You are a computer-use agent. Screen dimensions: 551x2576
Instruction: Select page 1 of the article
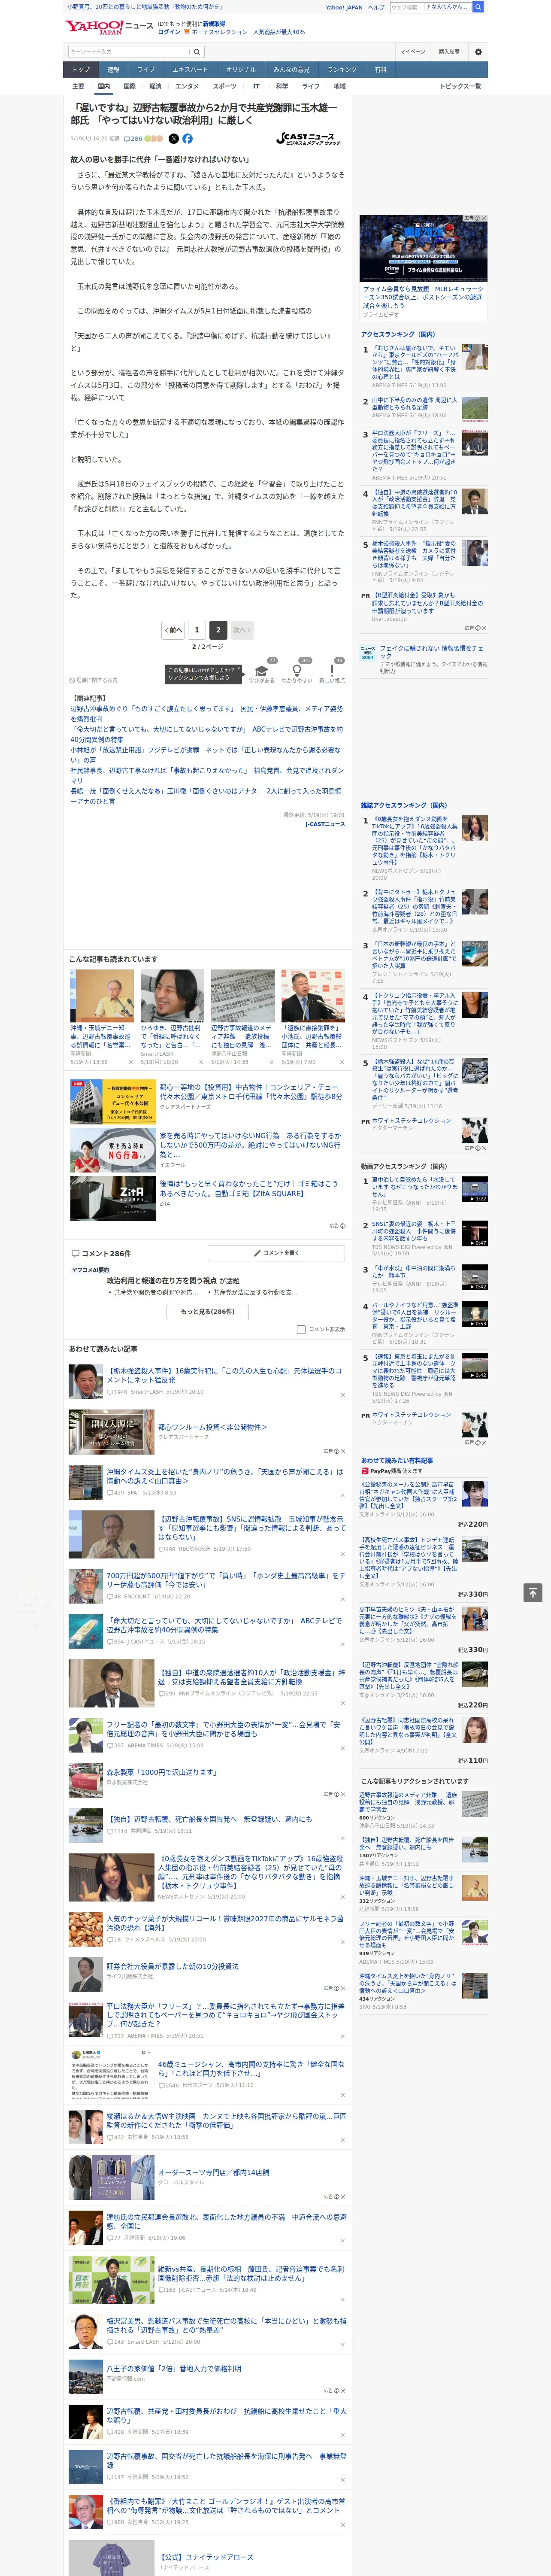point(196,630)
